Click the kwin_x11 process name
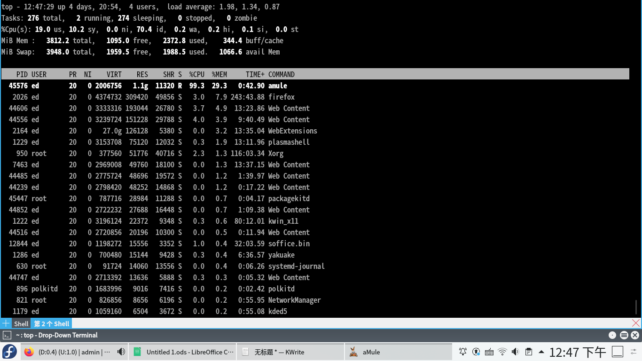642x361 pixels. [x=283, y=221]
